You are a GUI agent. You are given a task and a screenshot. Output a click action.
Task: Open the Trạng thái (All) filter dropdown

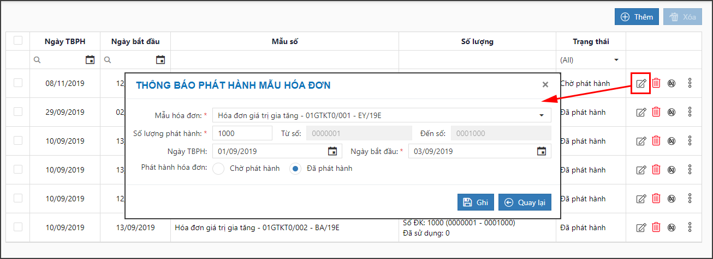click(x=616, y=60)
